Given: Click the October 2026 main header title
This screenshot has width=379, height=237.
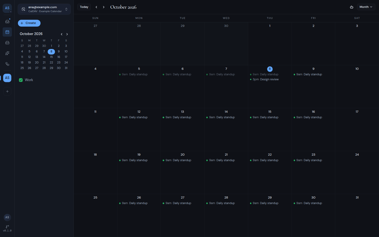Looking at the screenshot, I should point(123,7).
